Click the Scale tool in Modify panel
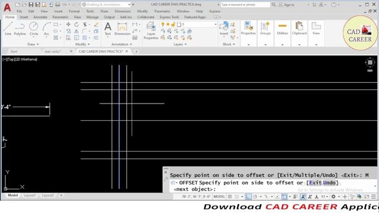Viewport: 379px width, 213px height. click(76, 38)
